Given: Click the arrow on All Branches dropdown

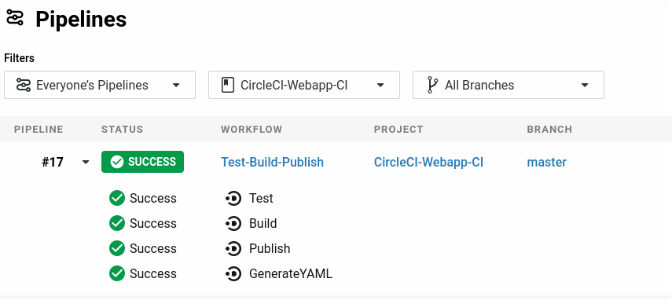Looking at the screenshot, I should 585,85.
